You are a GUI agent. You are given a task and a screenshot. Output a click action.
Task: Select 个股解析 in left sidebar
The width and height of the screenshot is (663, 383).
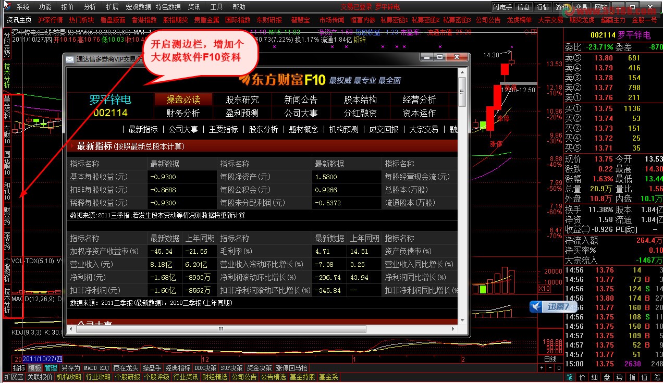point(7,269)
